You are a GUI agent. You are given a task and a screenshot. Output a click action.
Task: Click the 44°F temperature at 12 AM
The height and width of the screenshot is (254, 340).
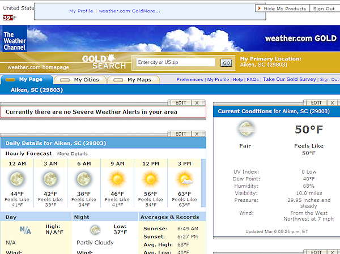pos(17,194)
